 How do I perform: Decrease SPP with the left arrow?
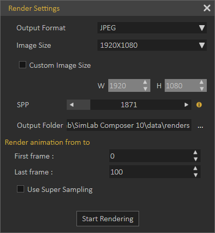pyautogui.click(x=72, y=105)
